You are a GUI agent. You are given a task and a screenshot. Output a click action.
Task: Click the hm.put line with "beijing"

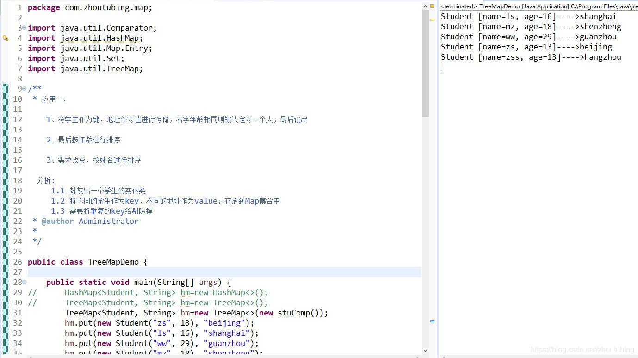tap(159, 323)
